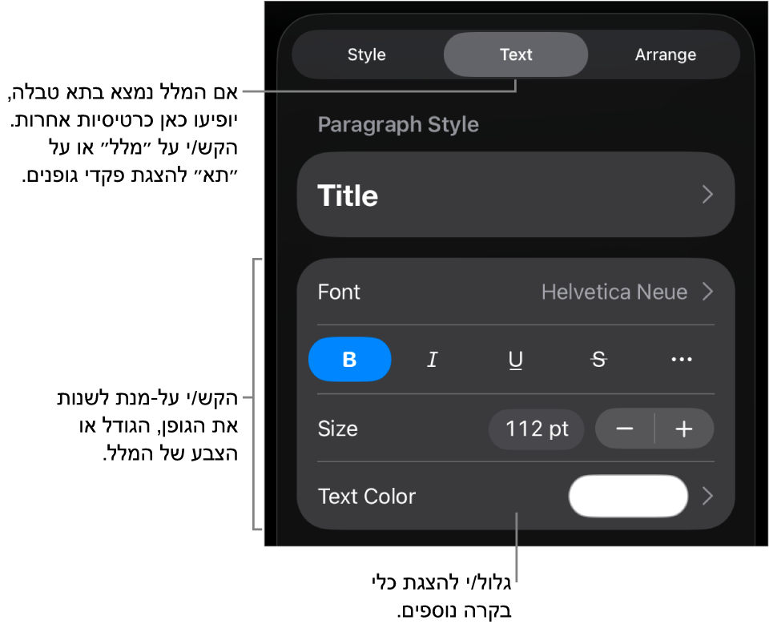The image size is (769, 624).
Task: Click the Size label
Action: [337, 429]
